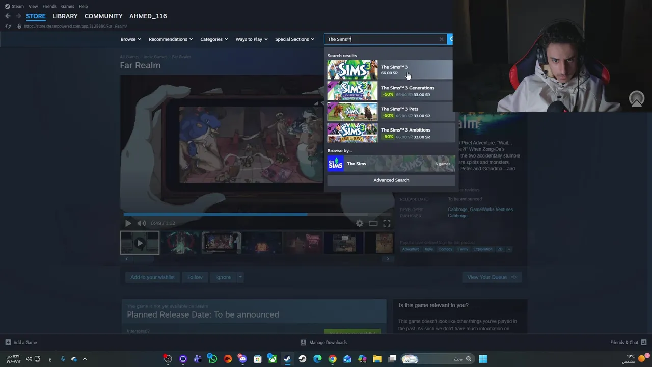Click the Ignore button

[x=223, y=277]
